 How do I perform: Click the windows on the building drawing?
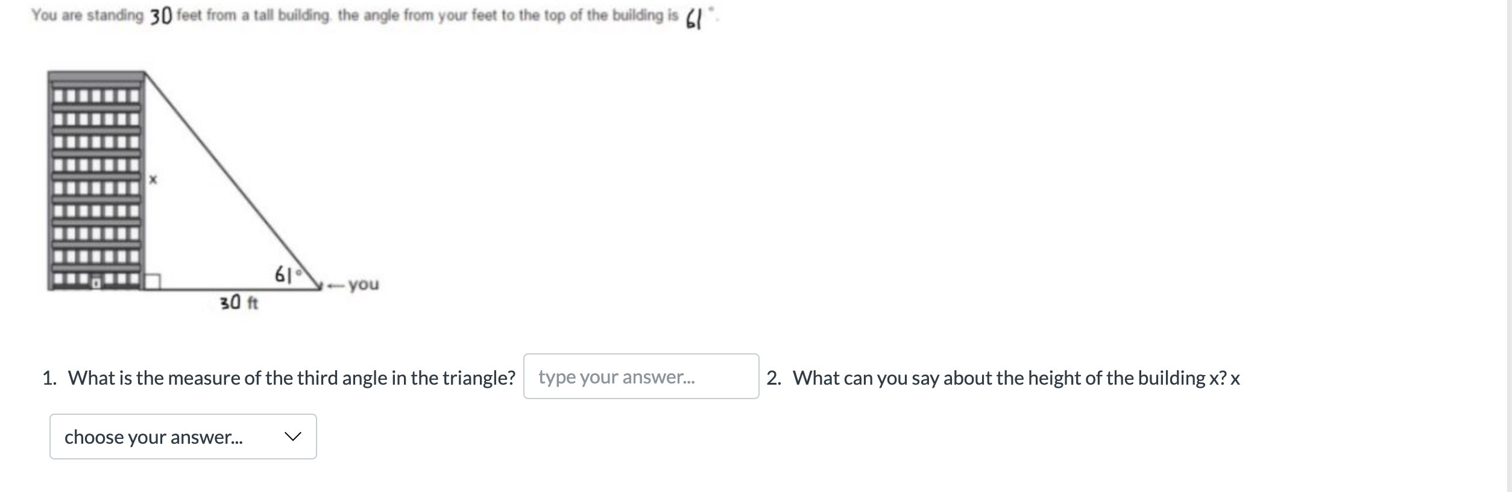coord(93,181)
